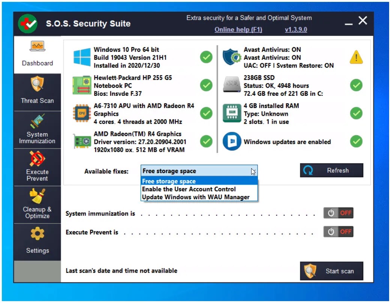Close the S.O.S. Security Suite window

(363, 21)
